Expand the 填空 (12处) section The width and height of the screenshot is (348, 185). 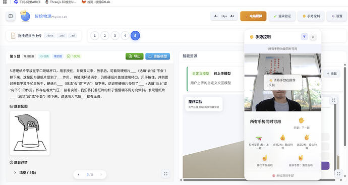[x=25, y=172]
